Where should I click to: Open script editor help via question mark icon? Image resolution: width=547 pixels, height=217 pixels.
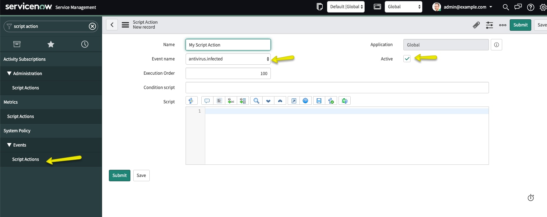click(x=306, y=100)
